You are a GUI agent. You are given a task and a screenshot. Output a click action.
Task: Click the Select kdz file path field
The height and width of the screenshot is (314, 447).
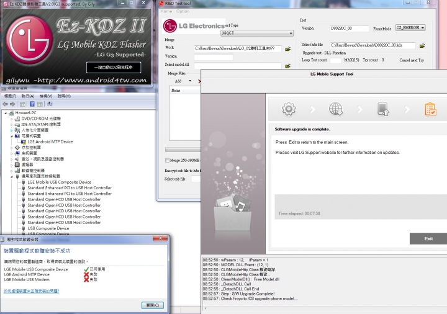(372, 45)
